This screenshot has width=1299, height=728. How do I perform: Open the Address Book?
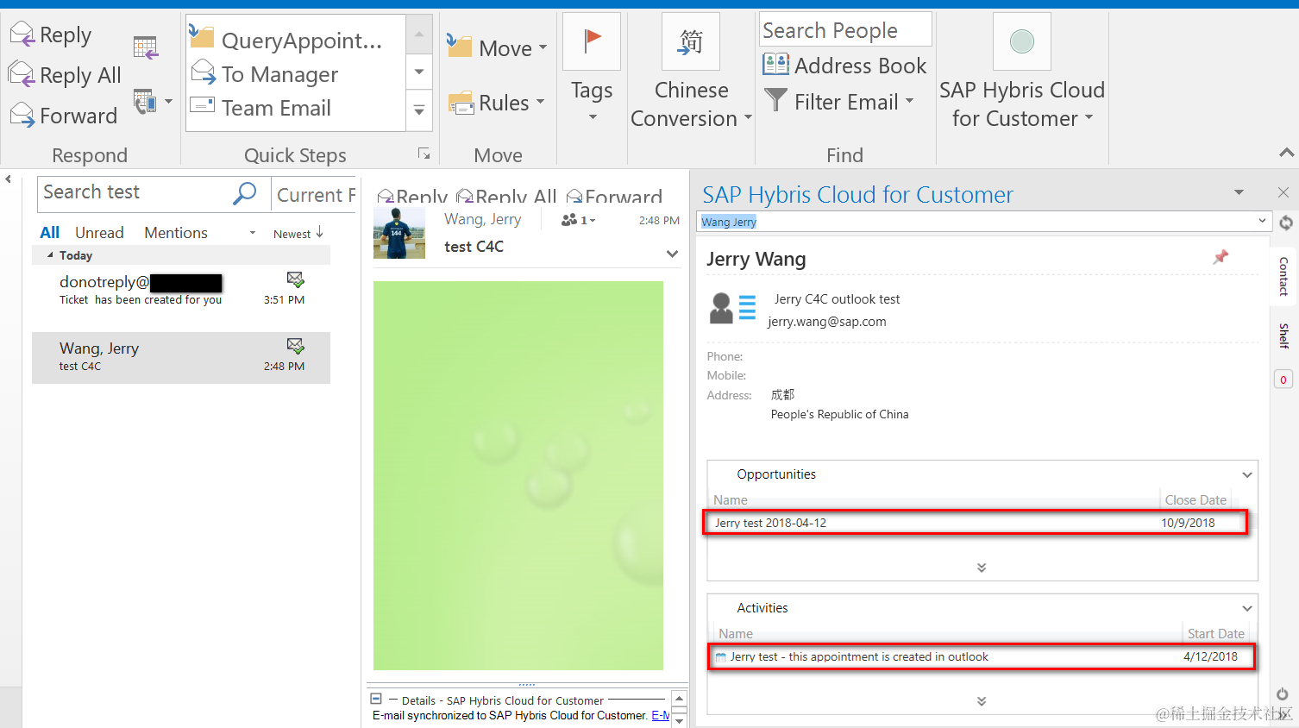845,66
